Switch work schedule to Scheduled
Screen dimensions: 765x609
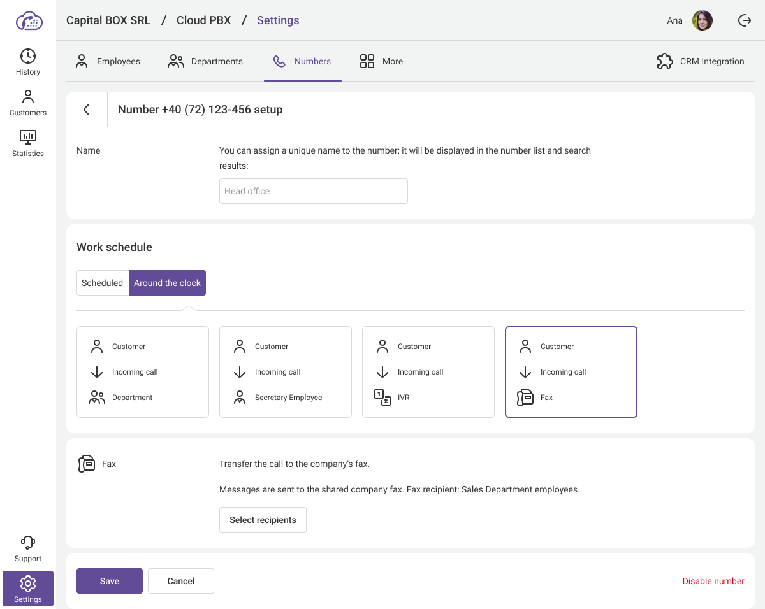(x=102, y=283)
